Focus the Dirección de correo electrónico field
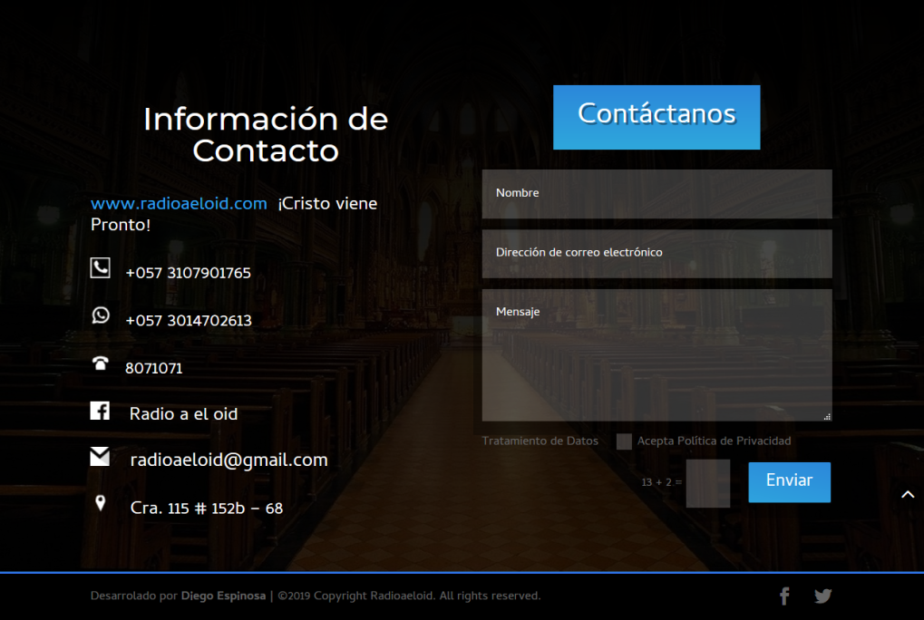Viewport: 924px width, 620px height. point(657,254)
